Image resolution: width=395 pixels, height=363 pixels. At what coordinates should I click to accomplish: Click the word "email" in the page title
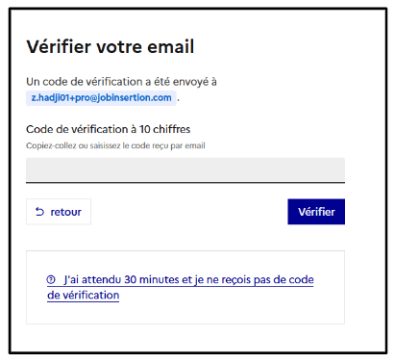click(171, 47)
